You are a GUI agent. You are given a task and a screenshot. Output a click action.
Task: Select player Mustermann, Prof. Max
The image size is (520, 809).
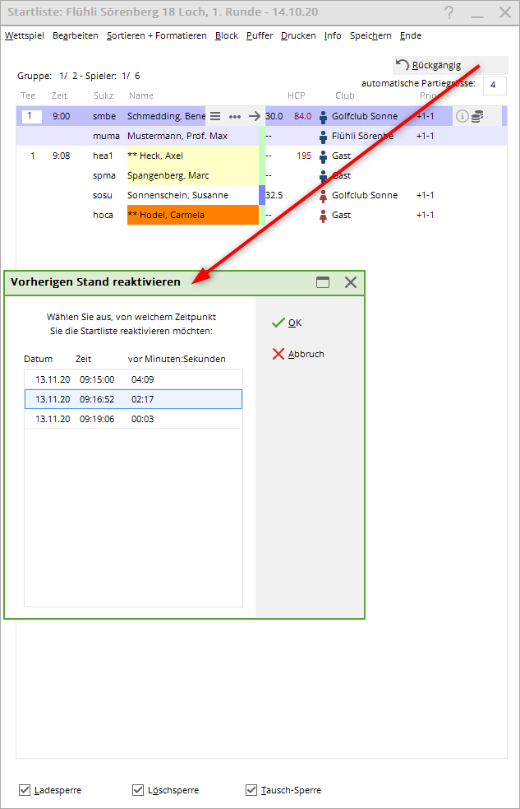click(177, 136)
